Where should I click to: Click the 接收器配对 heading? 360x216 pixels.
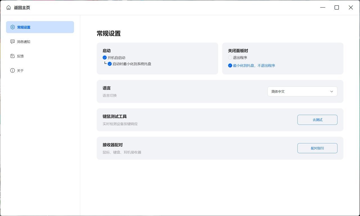coord(112,145)
